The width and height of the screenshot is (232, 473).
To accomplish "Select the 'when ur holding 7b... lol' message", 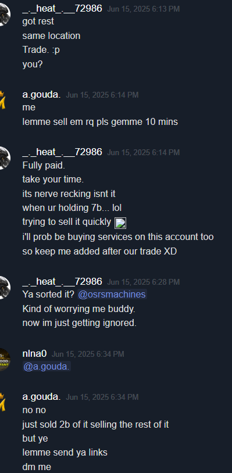I will coord(72,208).
